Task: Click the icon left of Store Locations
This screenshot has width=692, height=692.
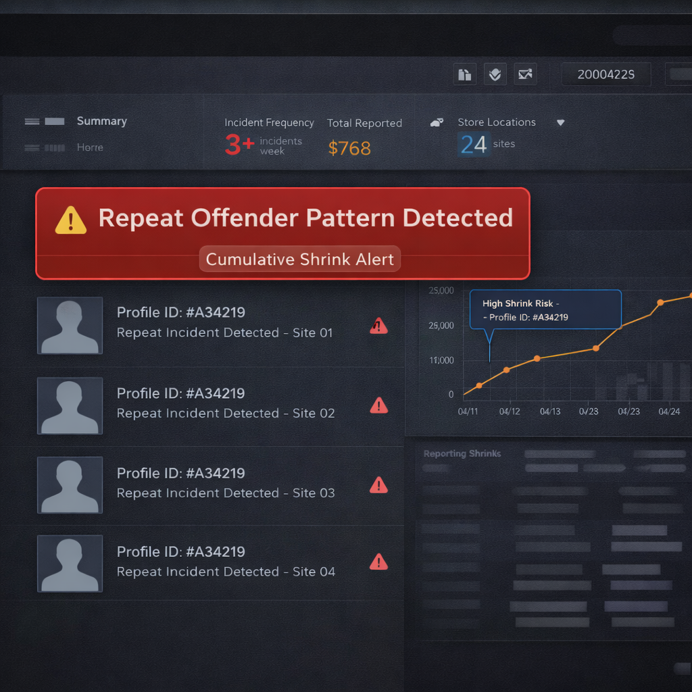Action: (437, 122)
